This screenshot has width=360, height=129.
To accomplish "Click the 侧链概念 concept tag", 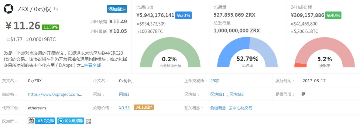I will [x=218, y=108].
